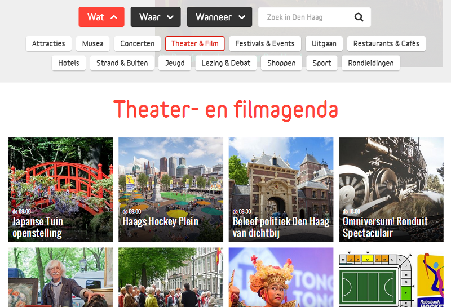This screenshot has height=307, width=451.
Task: Choose the Lezing & Debat filter
Action: click(226, 63)
